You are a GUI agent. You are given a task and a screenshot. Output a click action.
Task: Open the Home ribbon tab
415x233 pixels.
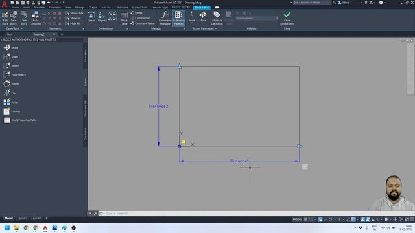[16, 8]
